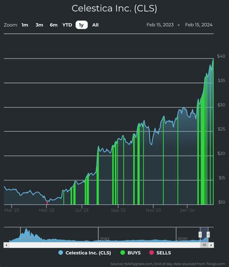229x267 pixels.
Task: Click the Jul '23 axis label
Action: pos(82,211)
